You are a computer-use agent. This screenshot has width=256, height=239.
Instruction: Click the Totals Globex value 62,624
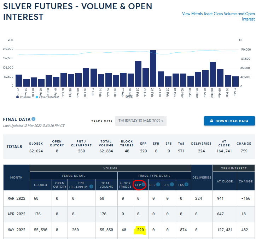[36, 151]
